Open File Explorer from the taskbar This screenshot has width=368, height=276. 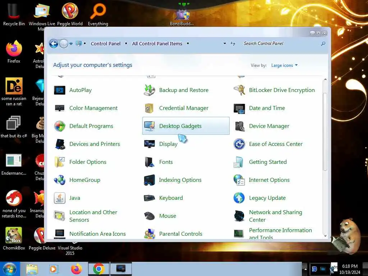tap(32, 269)
